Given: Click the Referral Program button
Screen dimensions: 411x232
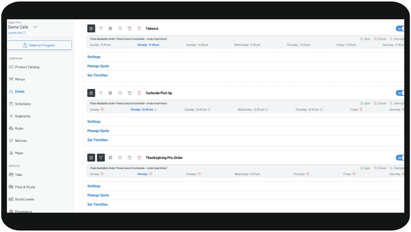Looking at the screenshot, I should [x=39, y=45].
